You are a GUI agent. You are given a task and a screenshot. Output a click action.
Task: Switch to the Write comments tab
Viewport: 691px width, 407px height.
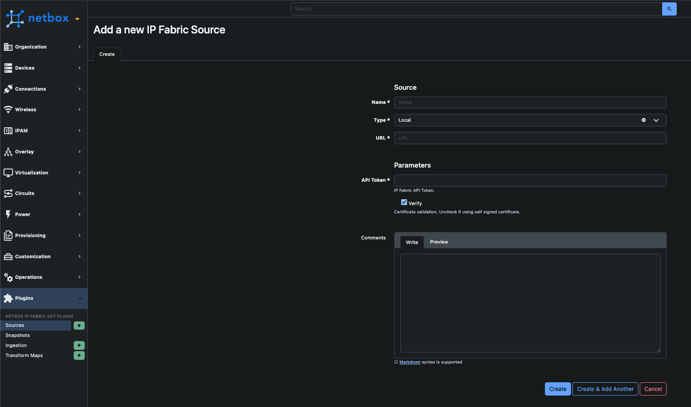(x=412, y=242)
